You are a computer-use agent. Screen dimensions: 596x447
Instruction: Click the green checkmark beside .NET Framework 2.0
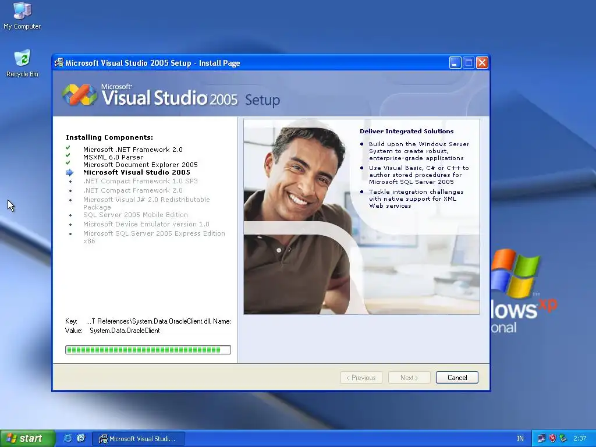68,148
